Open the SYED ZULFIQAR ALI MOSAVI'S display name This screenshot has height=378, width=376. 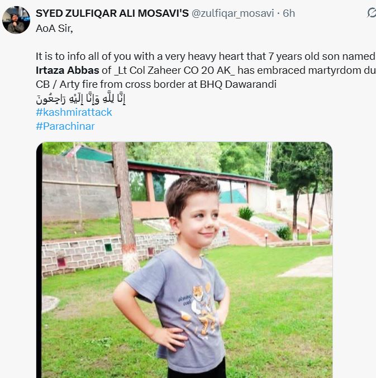[x=112, y=13]
